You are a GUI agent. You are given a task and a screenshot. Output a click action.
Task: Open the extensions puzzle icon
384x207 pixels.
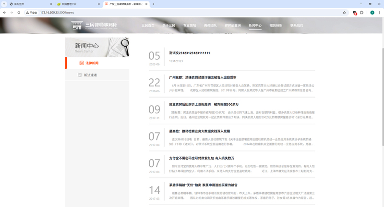(x=362, y=12)
